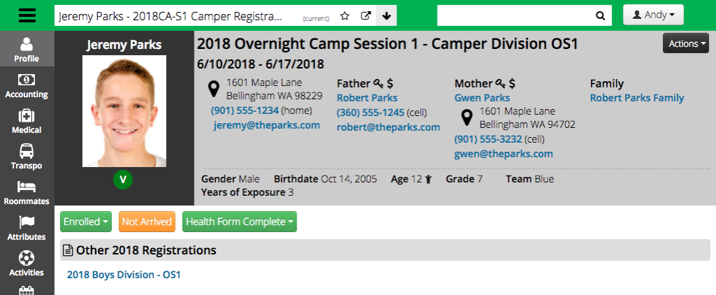The height and width of the screenshot is (295, 716).
Task: Select the Profile sidebar tab
Action: [x=27, y=50]
